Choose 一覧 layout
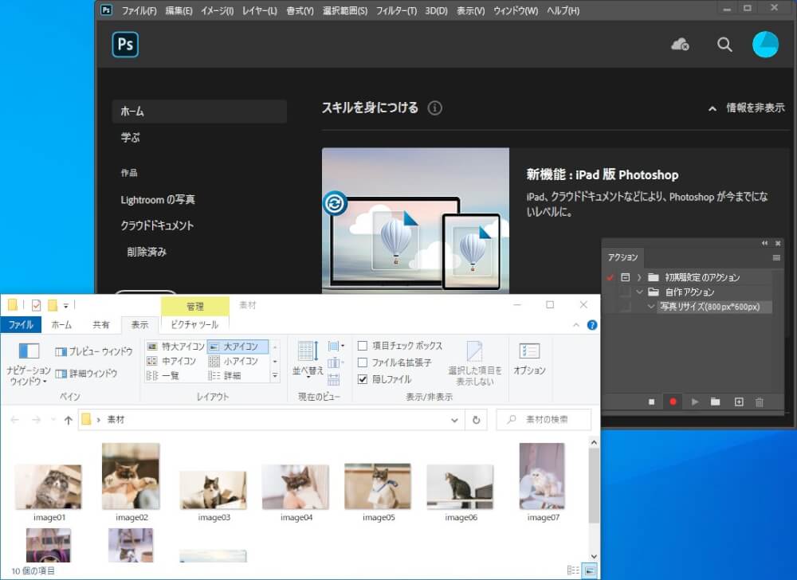This screenshot has width=797, height=580. tap(163, 376)
